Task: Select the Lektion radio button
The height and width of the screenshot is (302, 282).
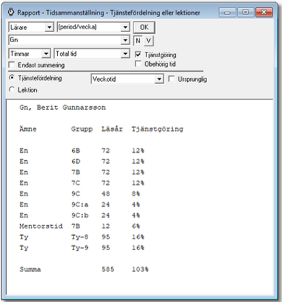Action: click(12, 89)
